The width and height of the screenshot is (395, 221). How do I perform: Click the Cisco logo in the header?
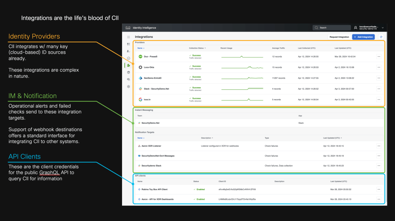(x=128, y=28)
